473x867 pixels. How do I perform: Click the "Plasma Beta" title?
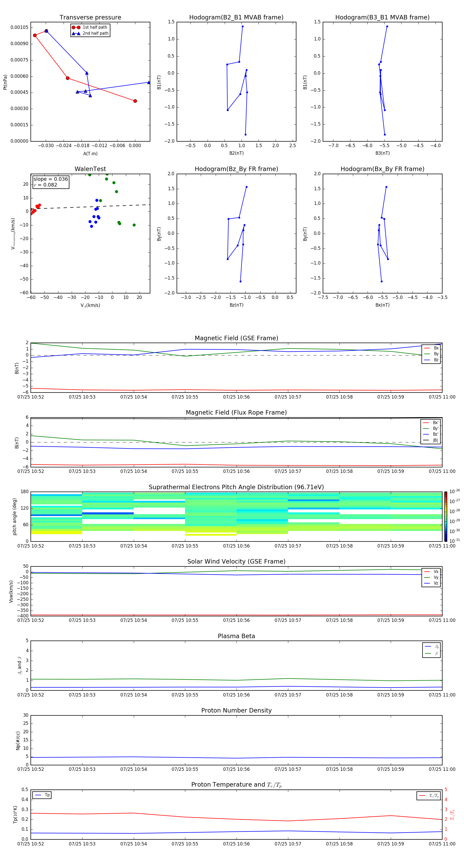coord(236,636)
